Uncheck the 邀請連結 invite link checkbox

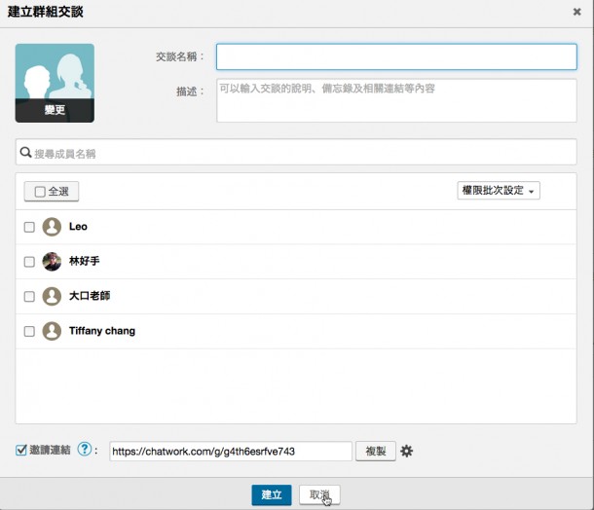(x=21, y=450)
